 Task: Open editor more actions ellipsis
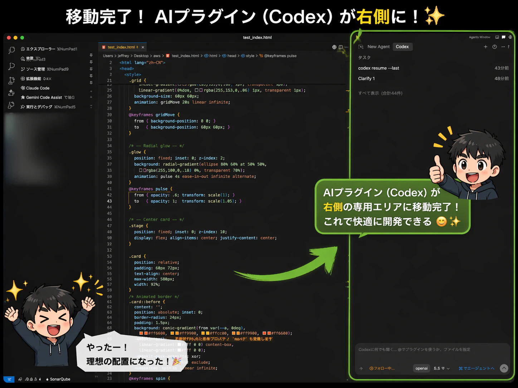coord(346,47)
